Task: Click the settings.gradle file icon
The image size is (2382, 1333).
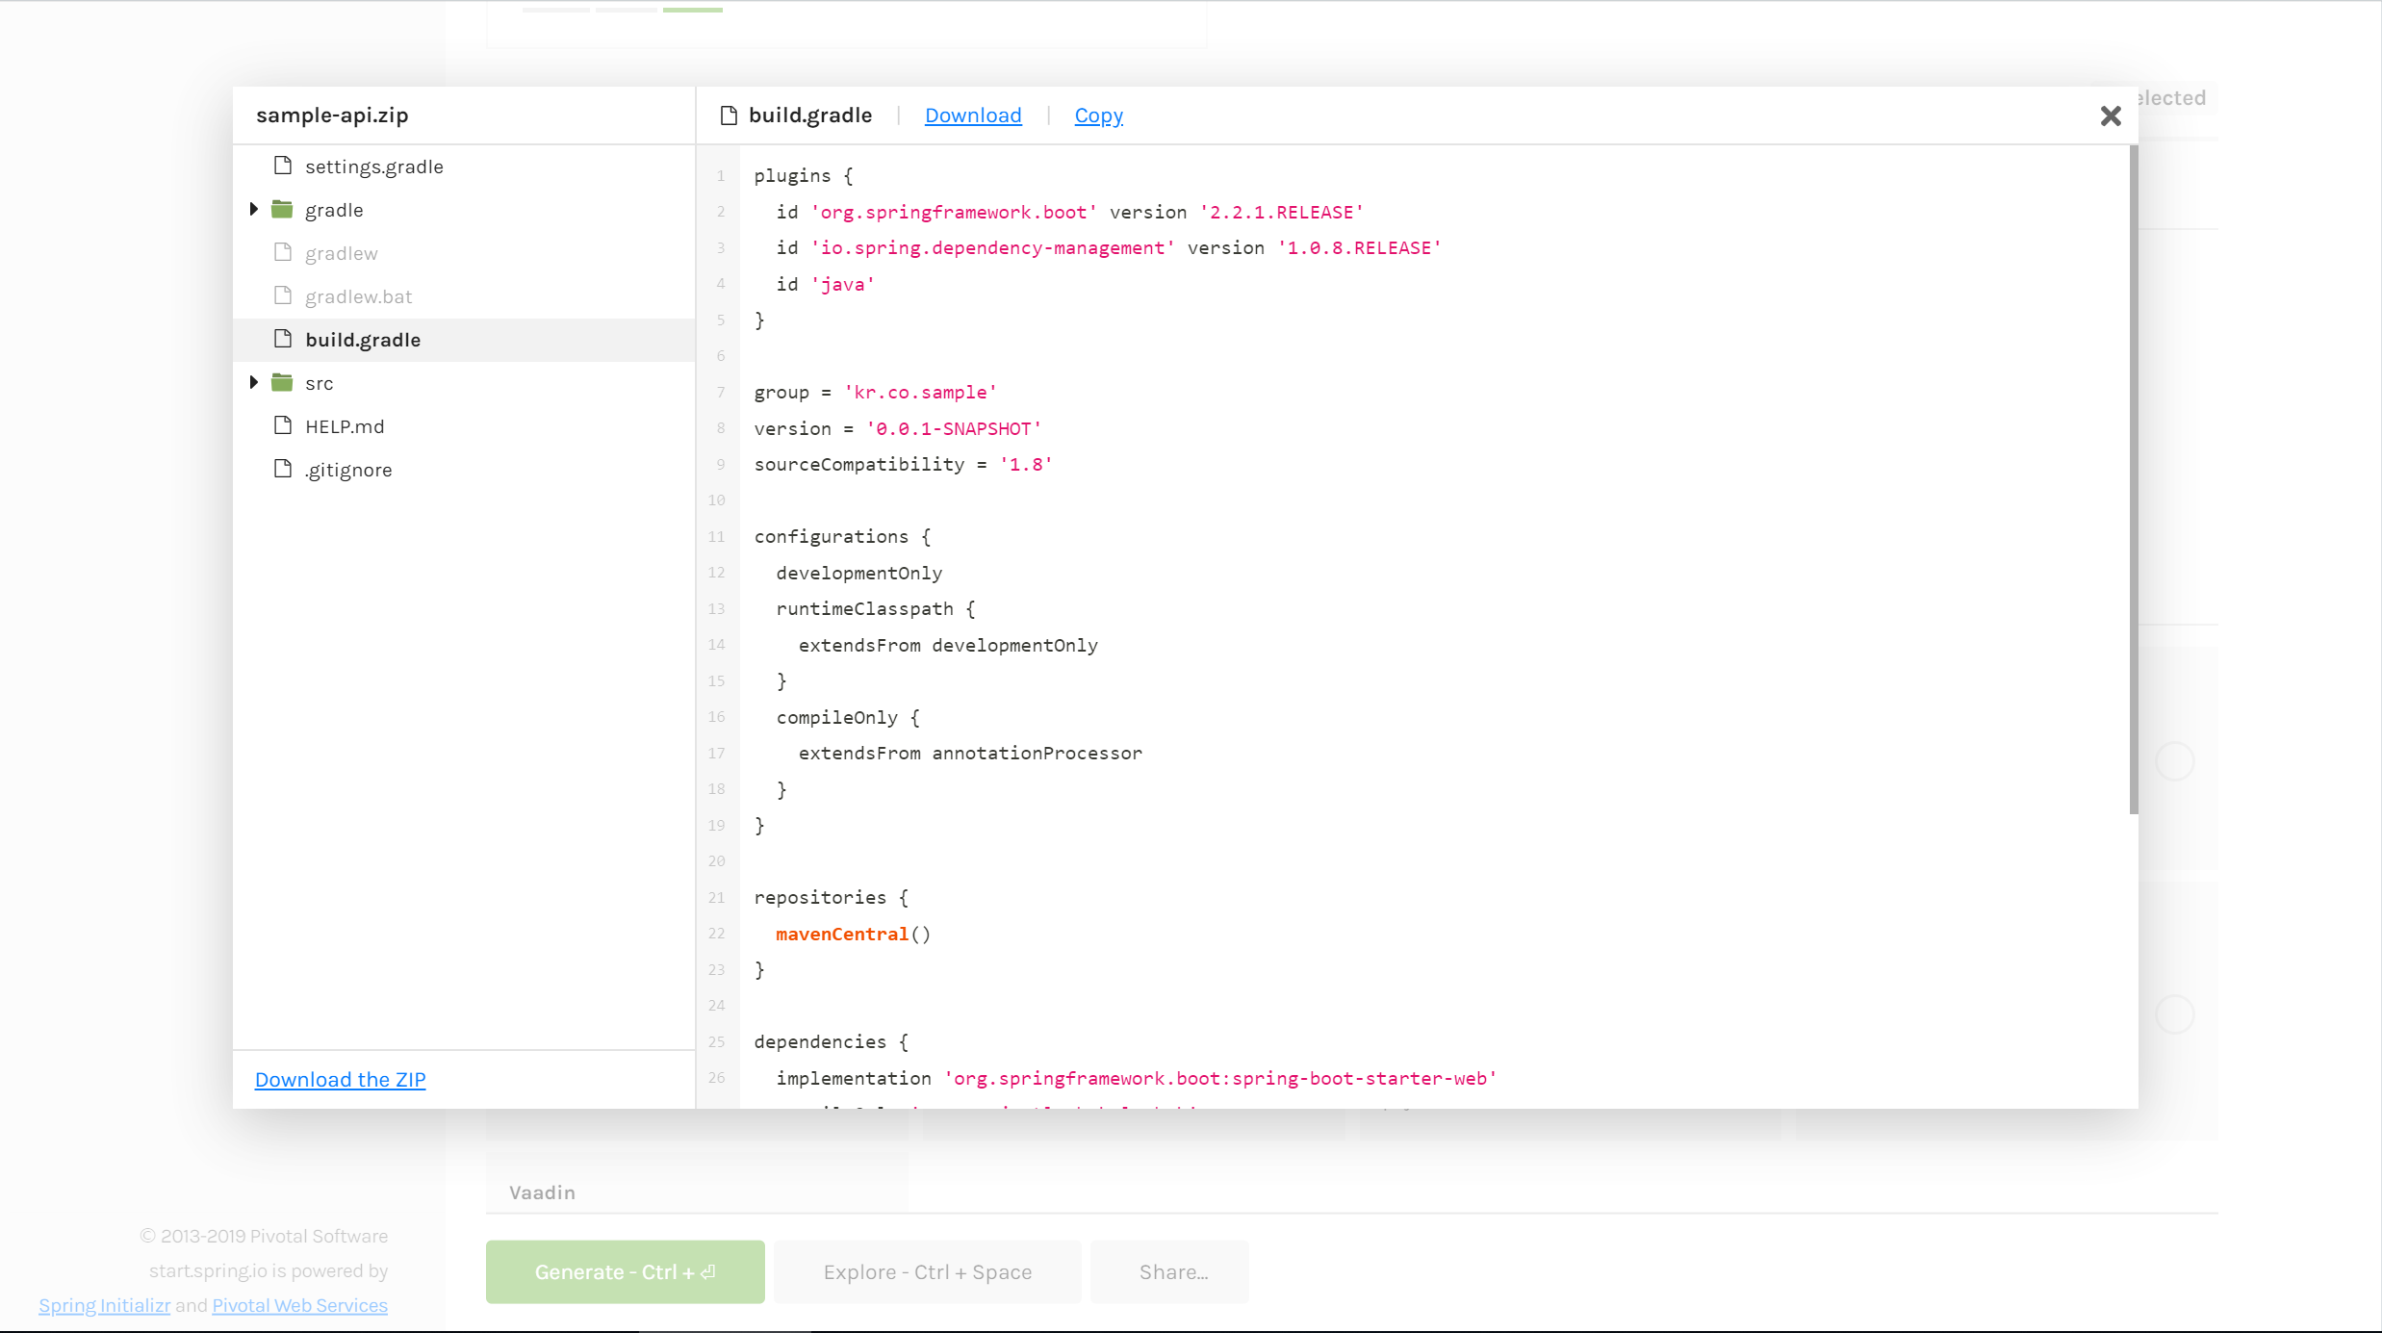Action: (282, 166)
